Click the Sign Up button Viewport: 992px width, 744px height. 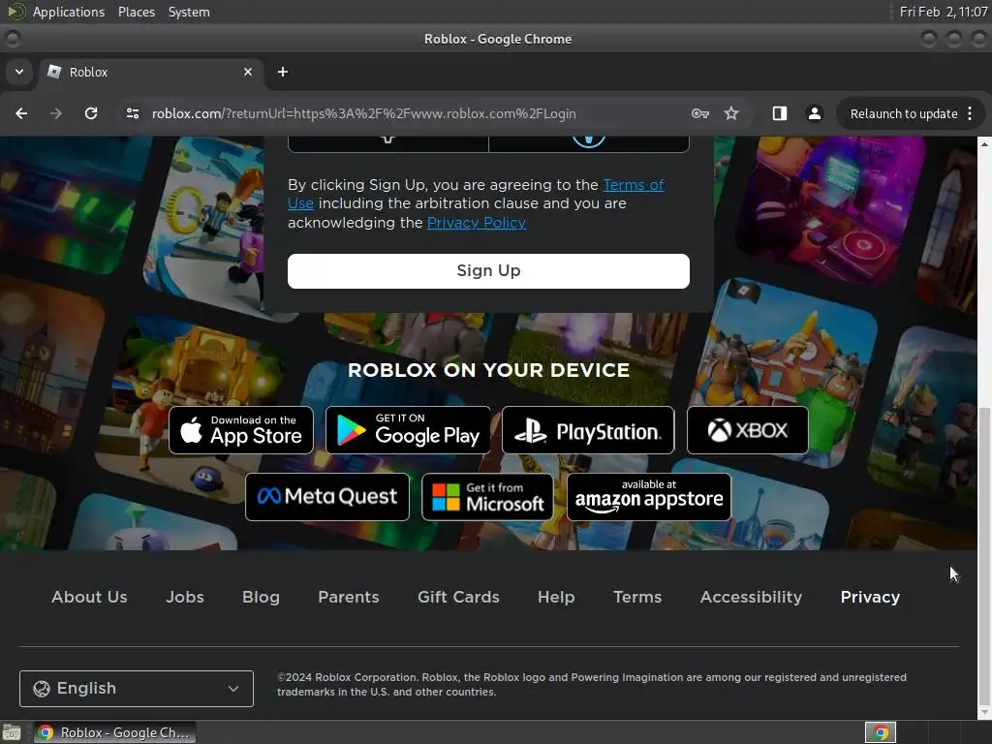click(488, 271)
